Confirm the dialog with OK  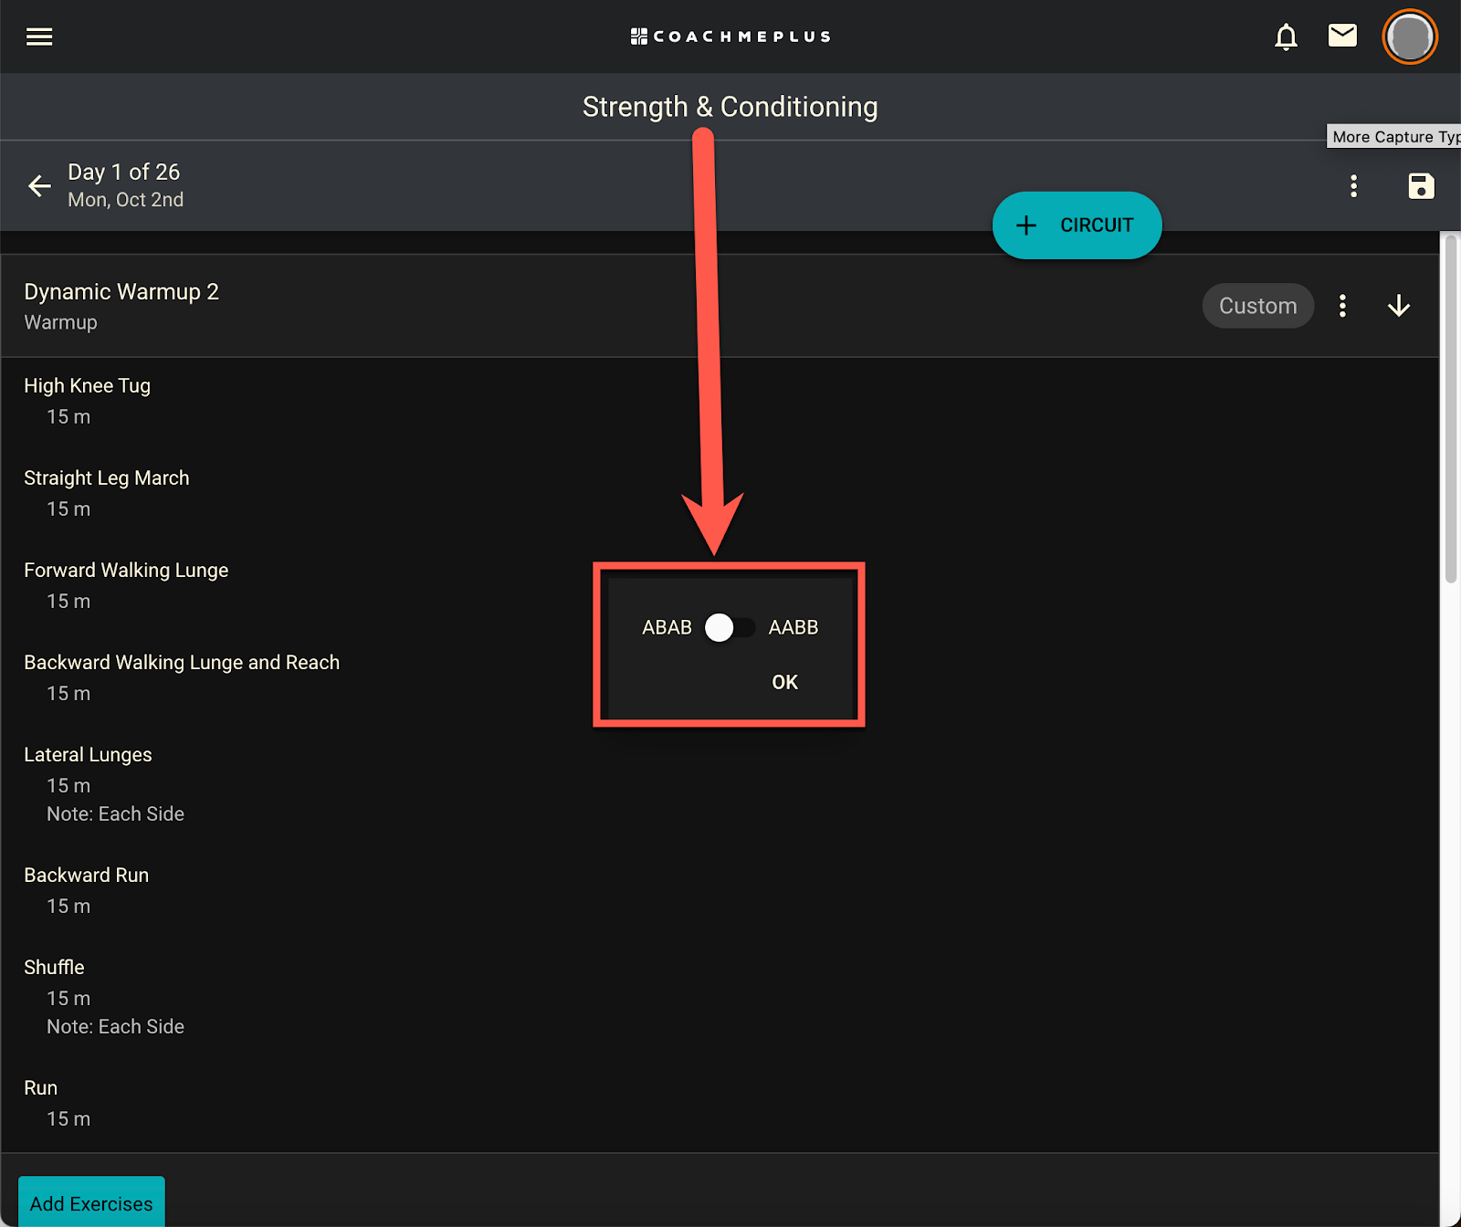point(784,682)
